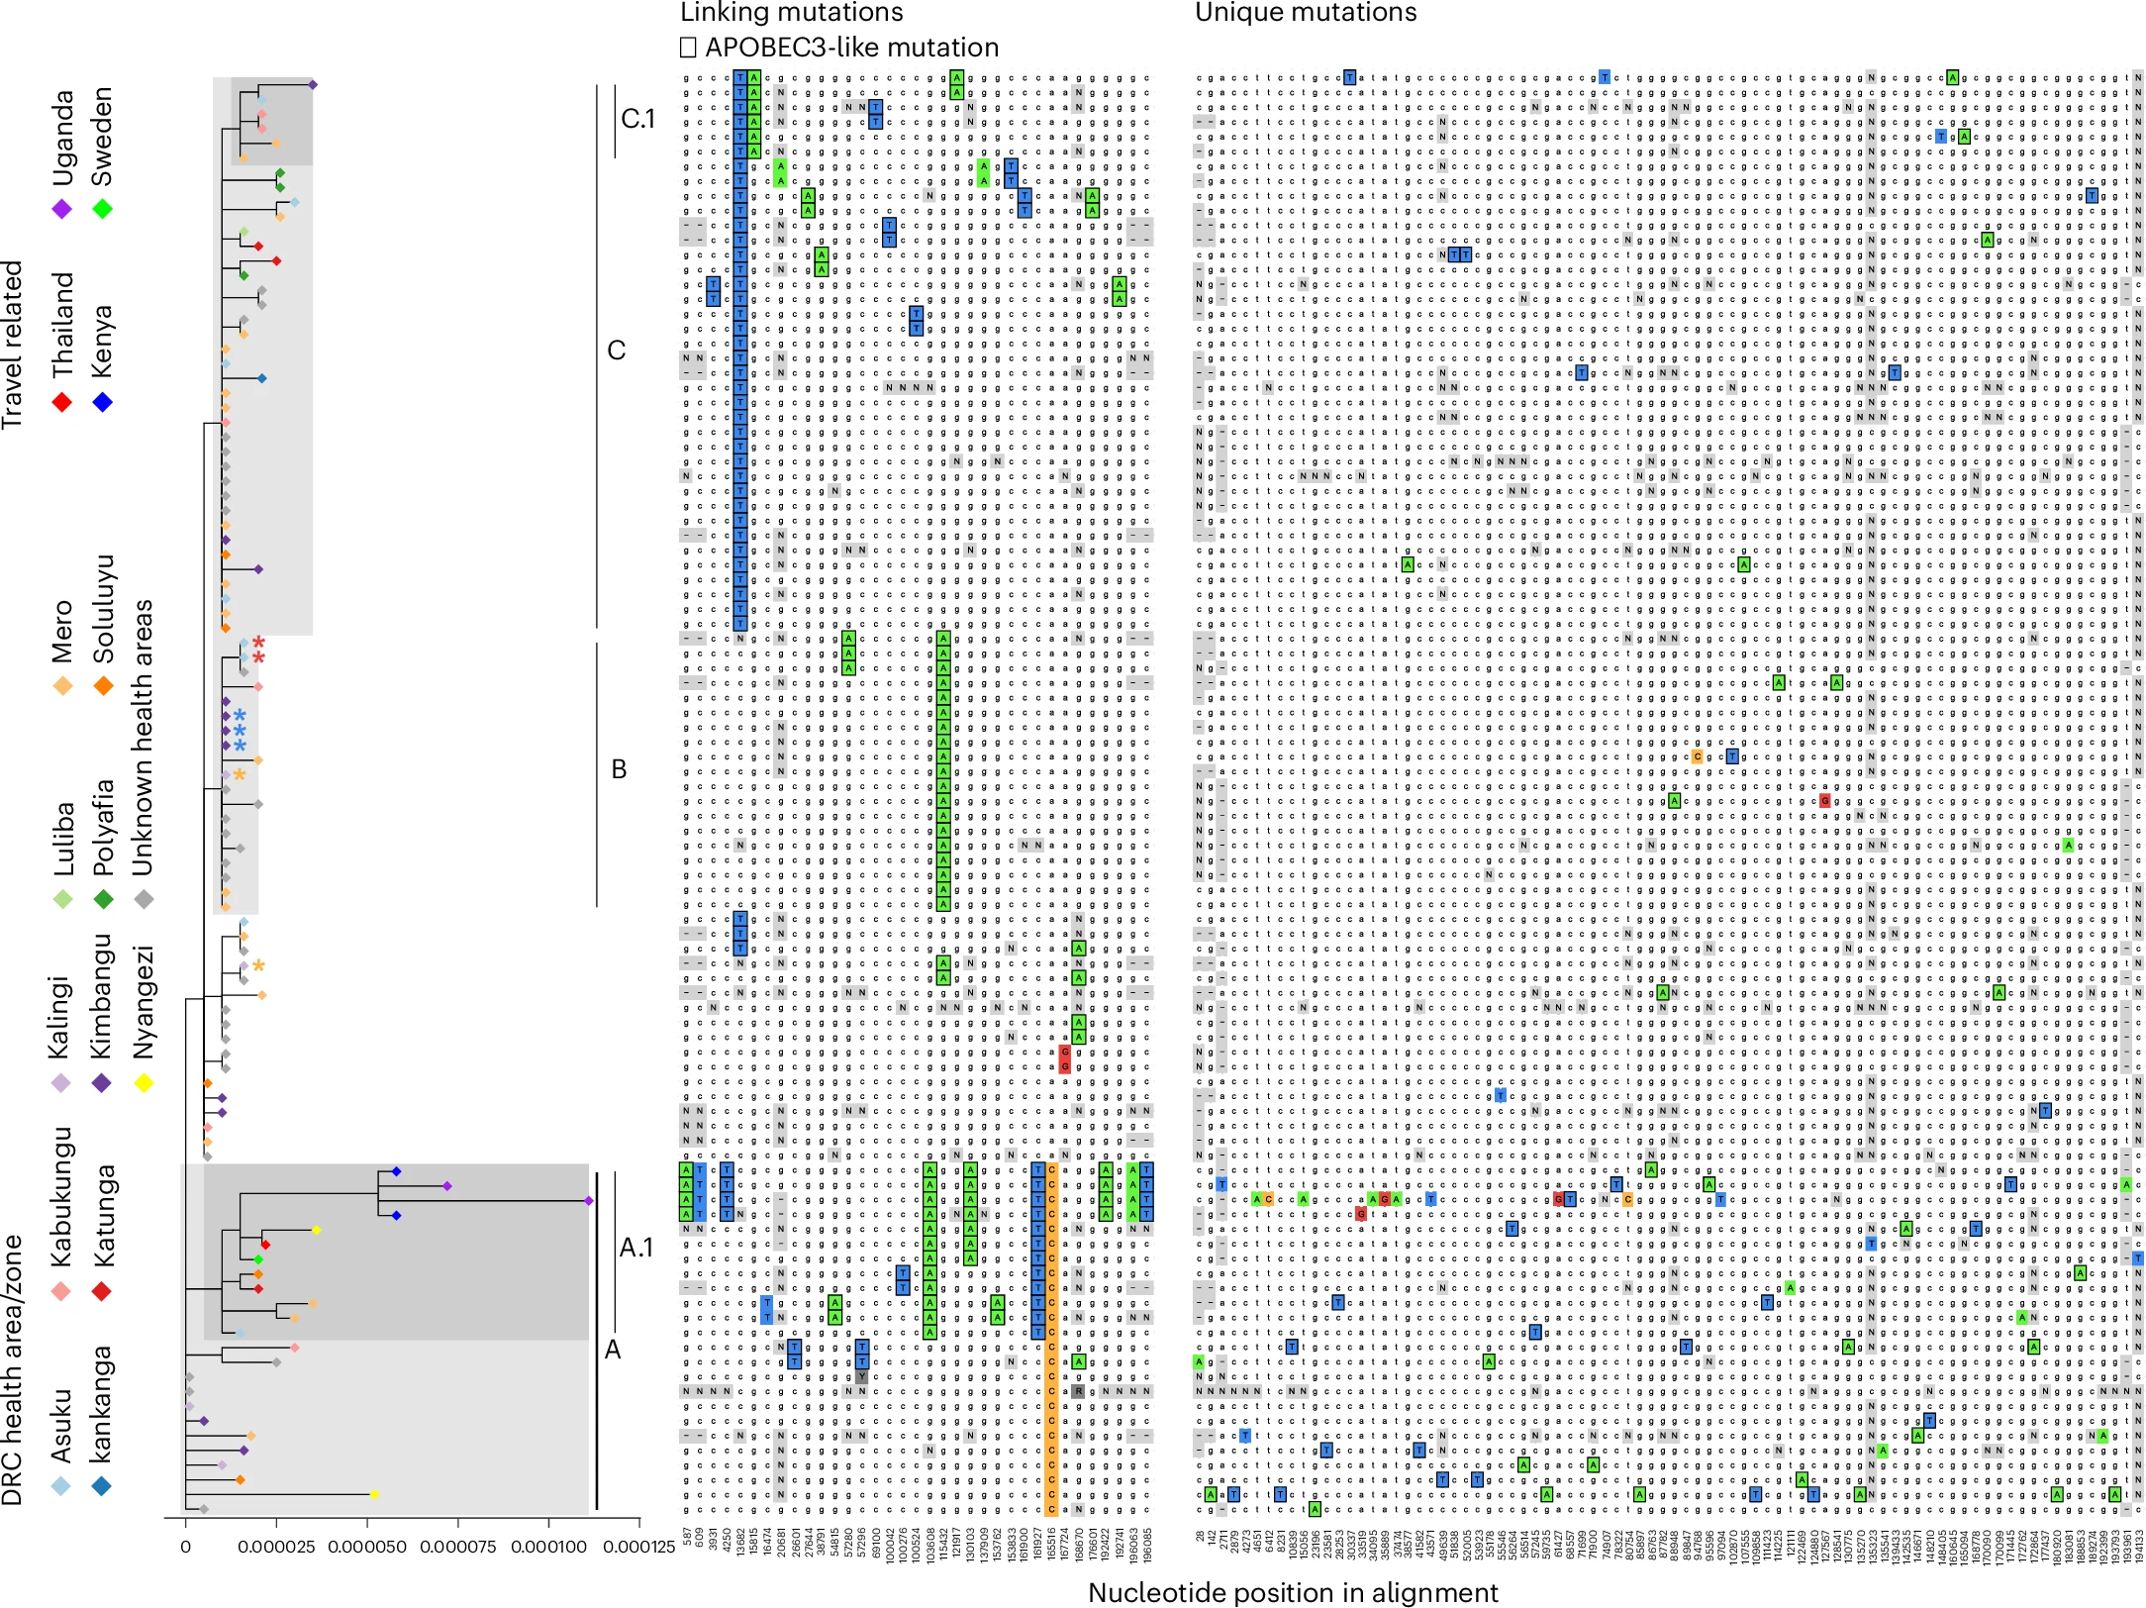Click the green Sweden legend diamond
This screenshot has width=2146, height=1608.
point(102,209)
